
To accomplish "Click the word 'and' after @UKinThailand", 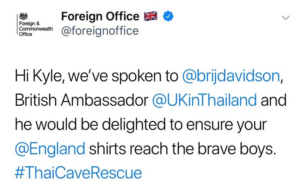I will [x=274, y=100].
